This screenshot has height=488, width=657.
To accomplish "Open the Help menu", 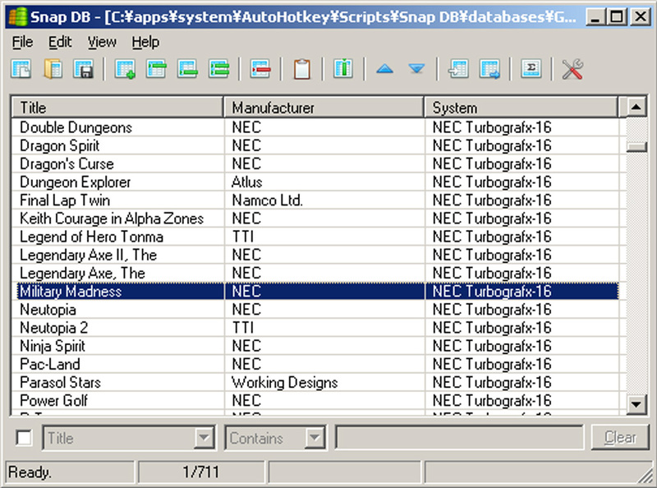I will click(145, 42).
